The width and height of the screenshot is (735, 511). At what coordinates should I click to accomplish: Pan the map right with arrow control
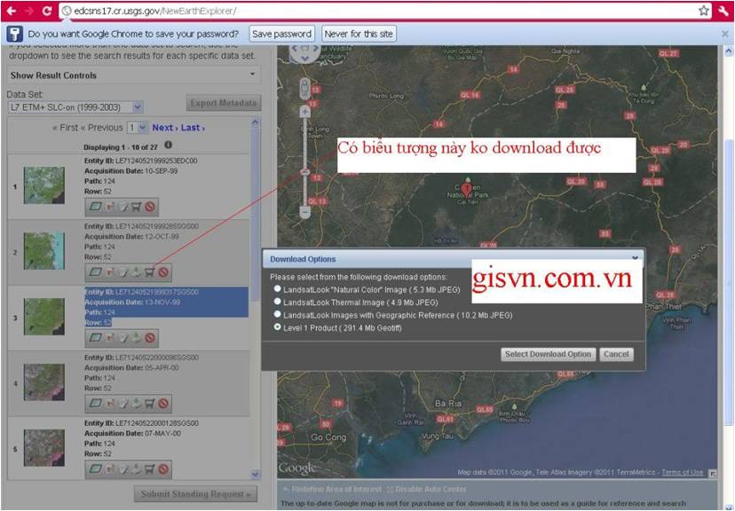click(315, 49)
